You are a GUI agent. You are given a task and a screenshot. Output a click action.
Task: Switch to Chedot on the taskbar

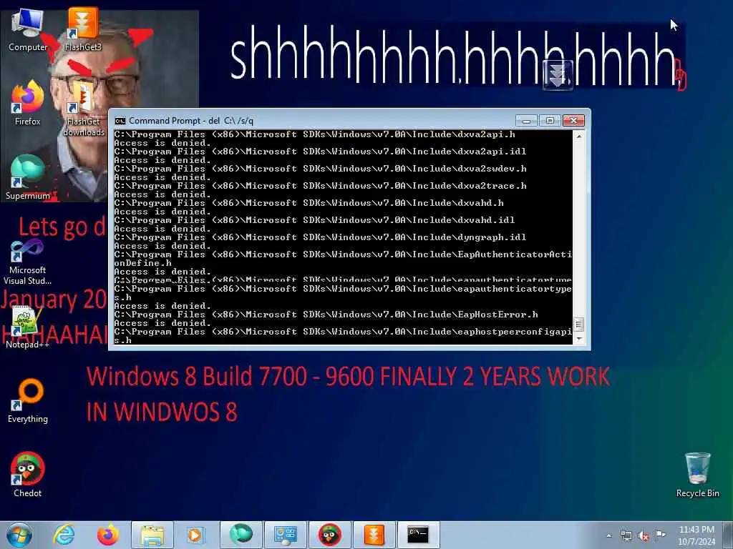pyautogui.click(x=329, y=535)
